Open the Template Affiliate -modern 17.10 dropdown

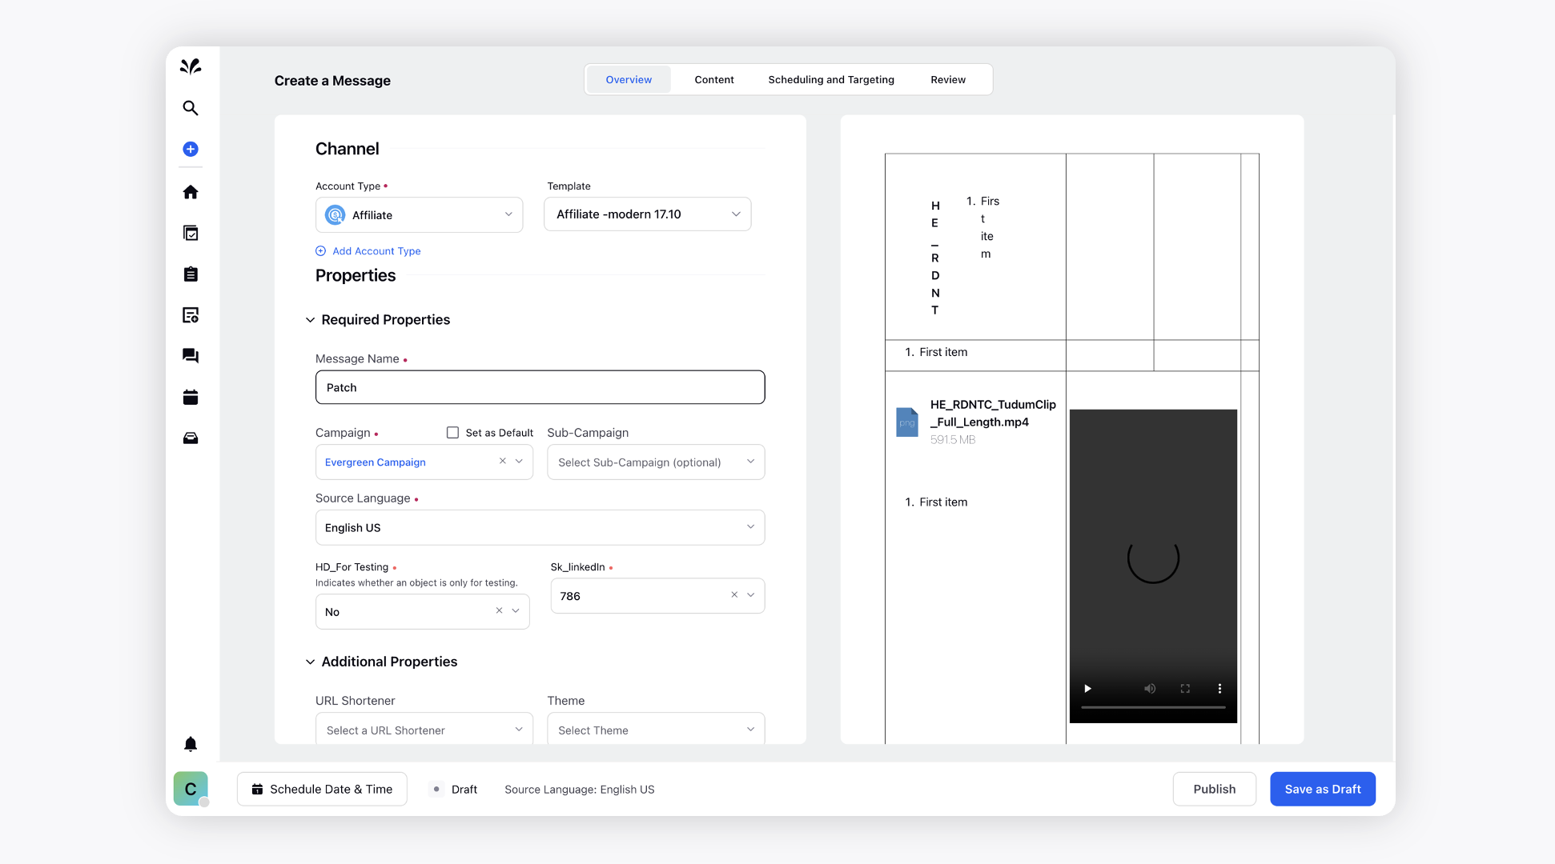pyautogui.click(x=648, y=214)
